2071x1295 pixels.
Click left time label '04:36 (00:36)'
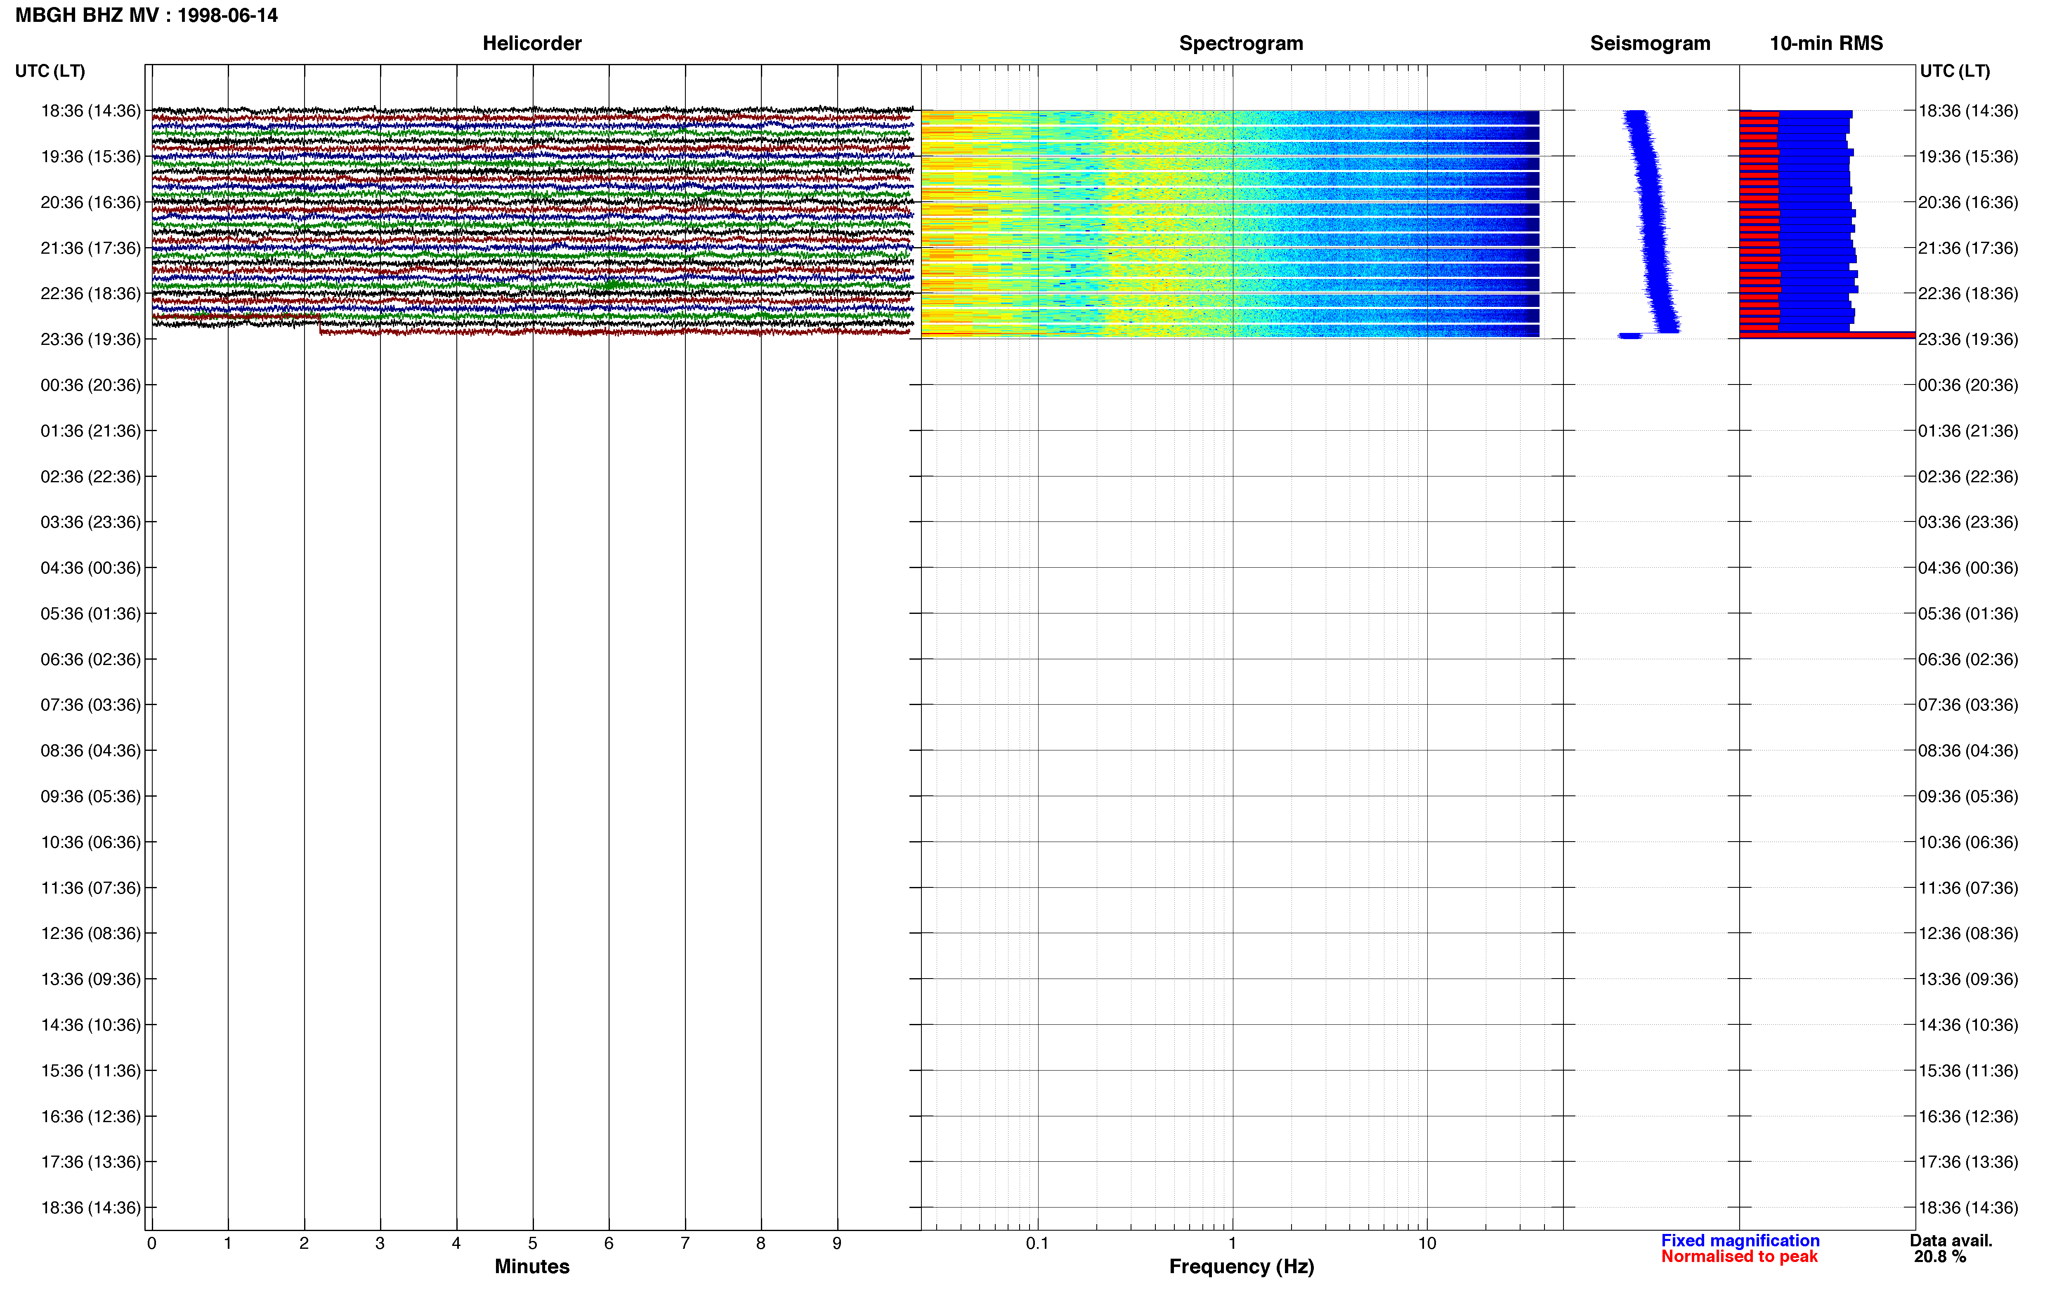pos(91,568)
